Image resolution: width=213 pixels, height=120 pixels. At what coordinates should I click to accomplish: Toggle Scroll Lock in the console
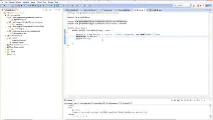point(185,100)
